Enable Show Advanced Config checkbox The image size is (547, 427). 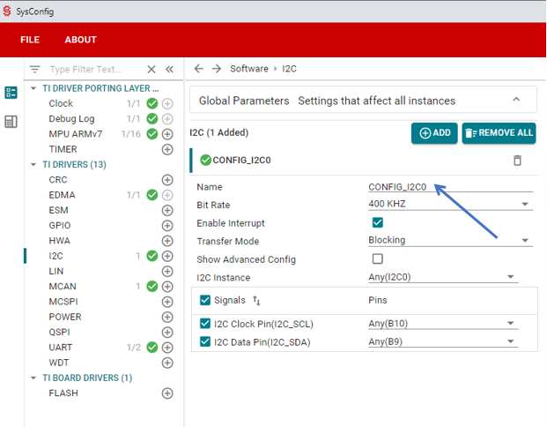pos(378,259)
